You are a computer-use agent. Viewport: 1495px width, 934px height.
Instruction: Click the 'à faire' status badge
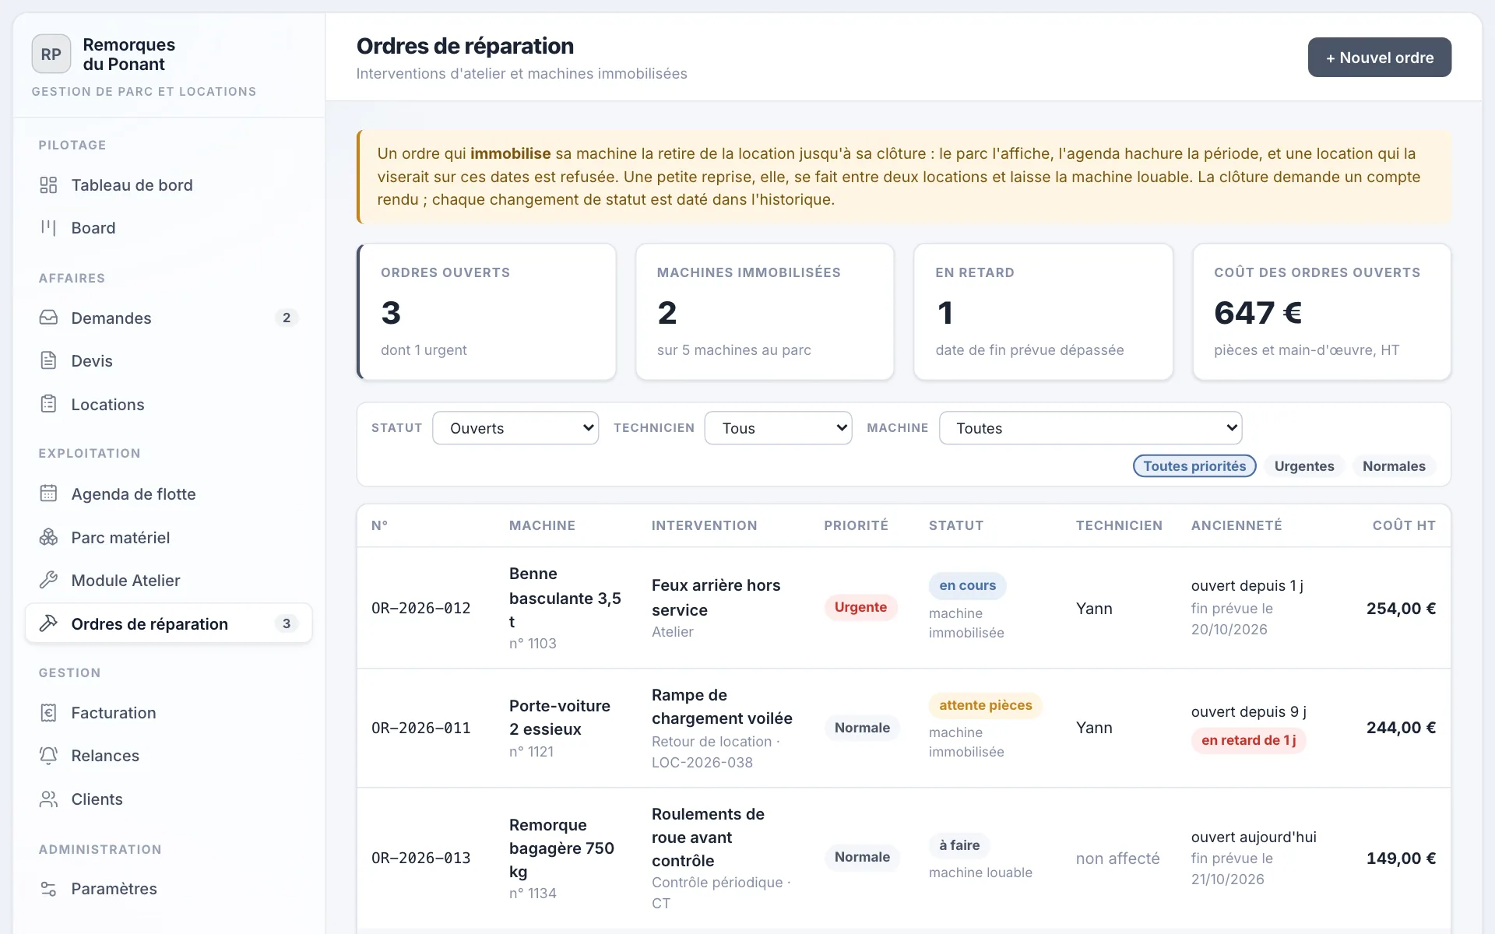click(x=959, y=845)
